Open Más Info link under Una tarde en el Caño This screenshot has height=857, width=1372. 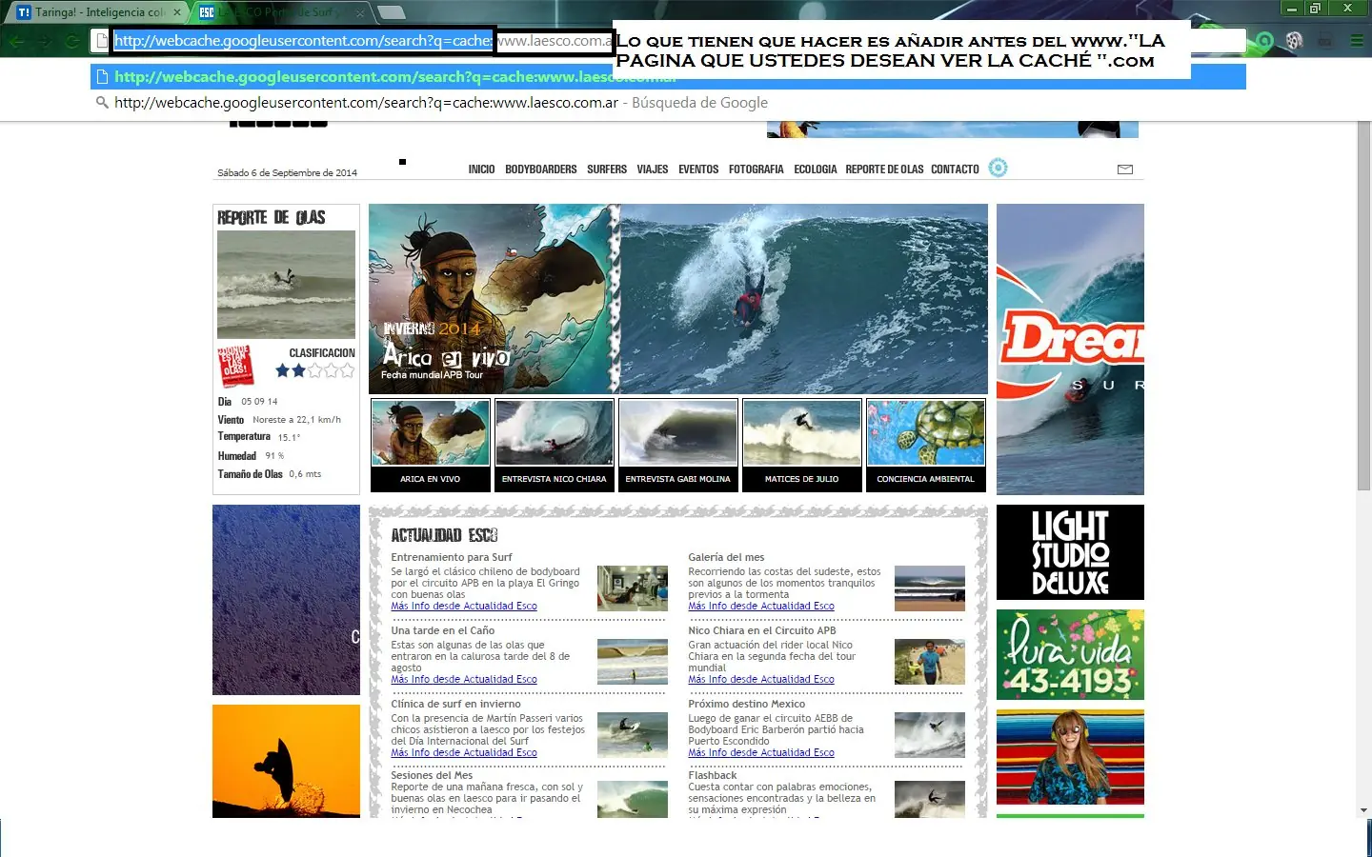click(464, 680)
